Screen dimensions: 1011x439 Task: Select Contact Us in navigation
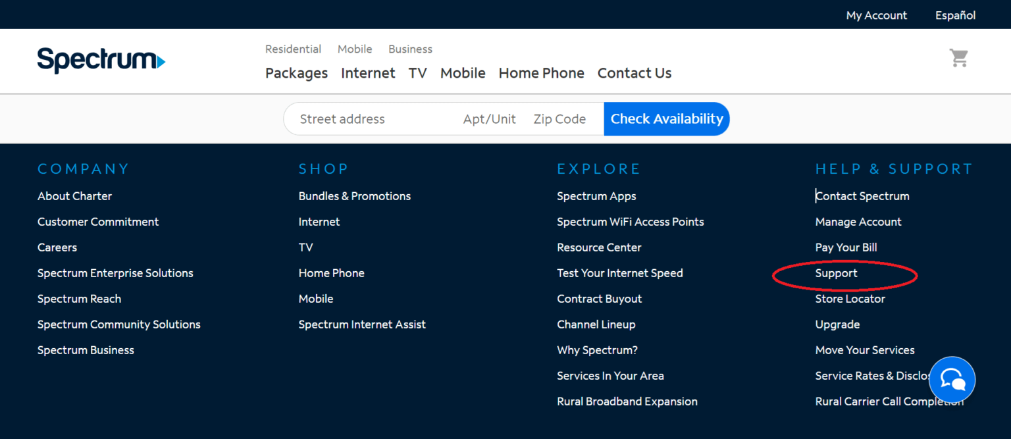tap(634, 73)
